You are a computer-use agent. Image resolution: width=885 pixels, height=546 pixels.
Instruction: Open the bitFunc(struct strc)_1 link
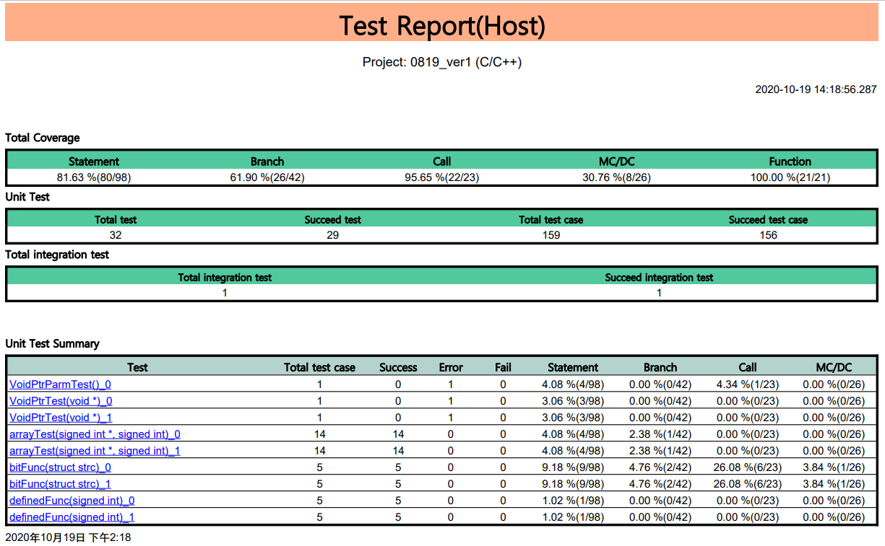pyautogui.click(x=60, y=484)
